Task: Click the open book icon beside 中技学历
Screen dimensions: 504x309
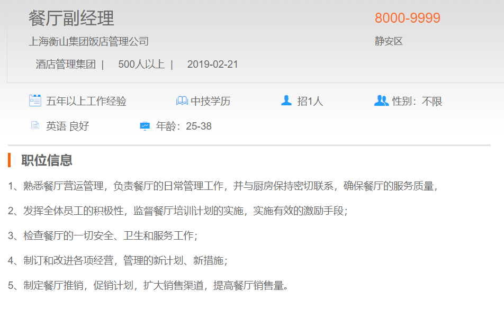Action: click(x=182, y=101)
